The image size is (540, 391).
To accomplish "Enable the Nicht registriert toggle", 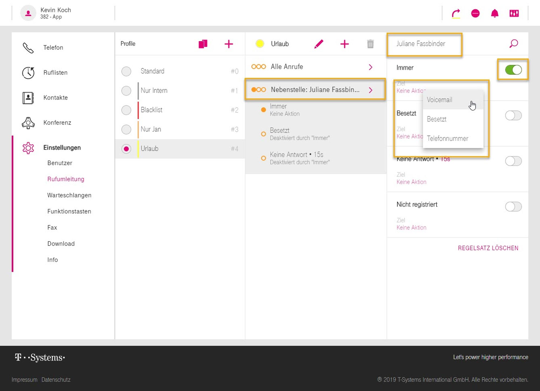I will pyautogui.click(x=513, y=207).
